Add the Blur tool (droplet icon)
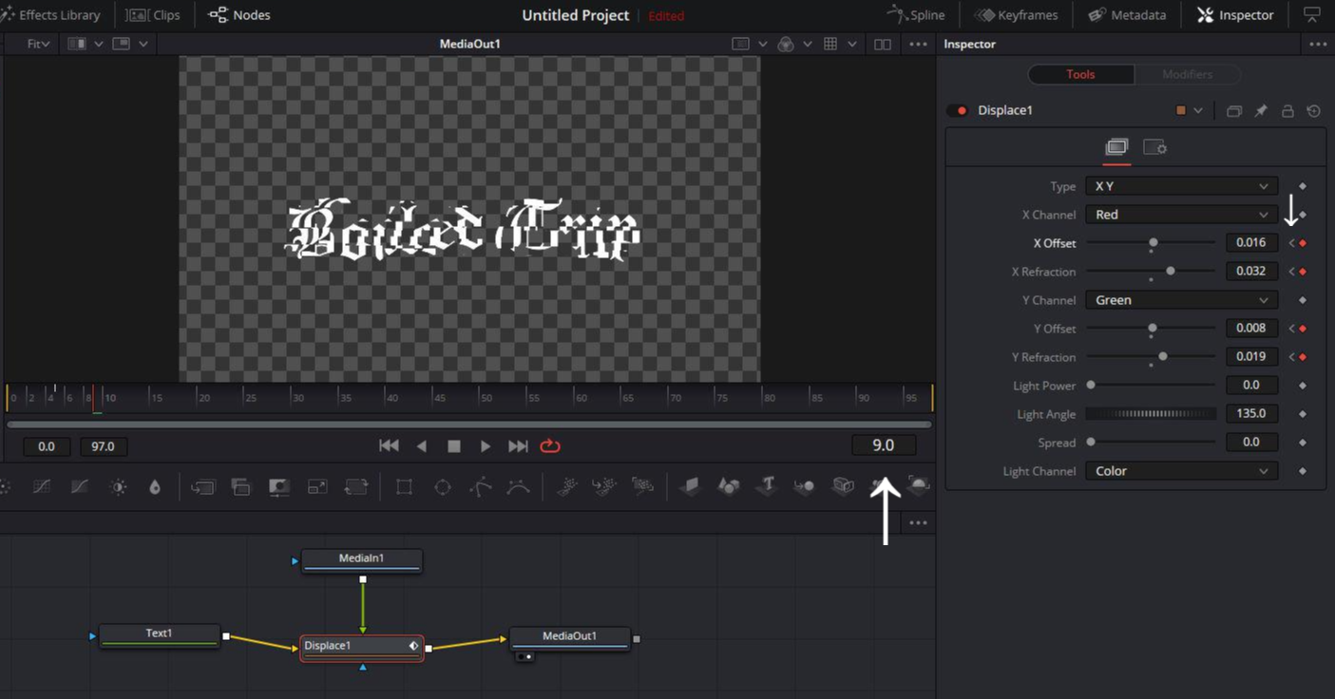This screenshot has width=1335, height=699. point(155,486)
